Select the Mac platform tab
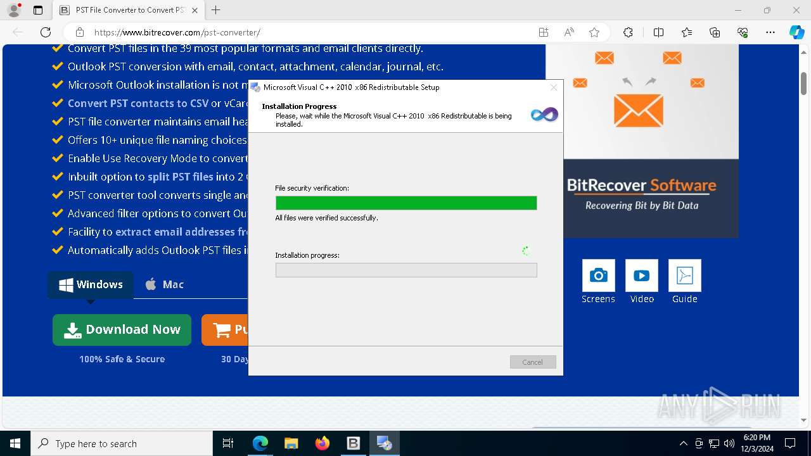 pos(164,285)
